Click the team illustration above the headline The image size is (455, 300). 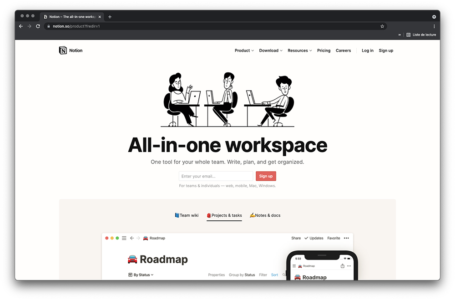click(x=227, y=99)
